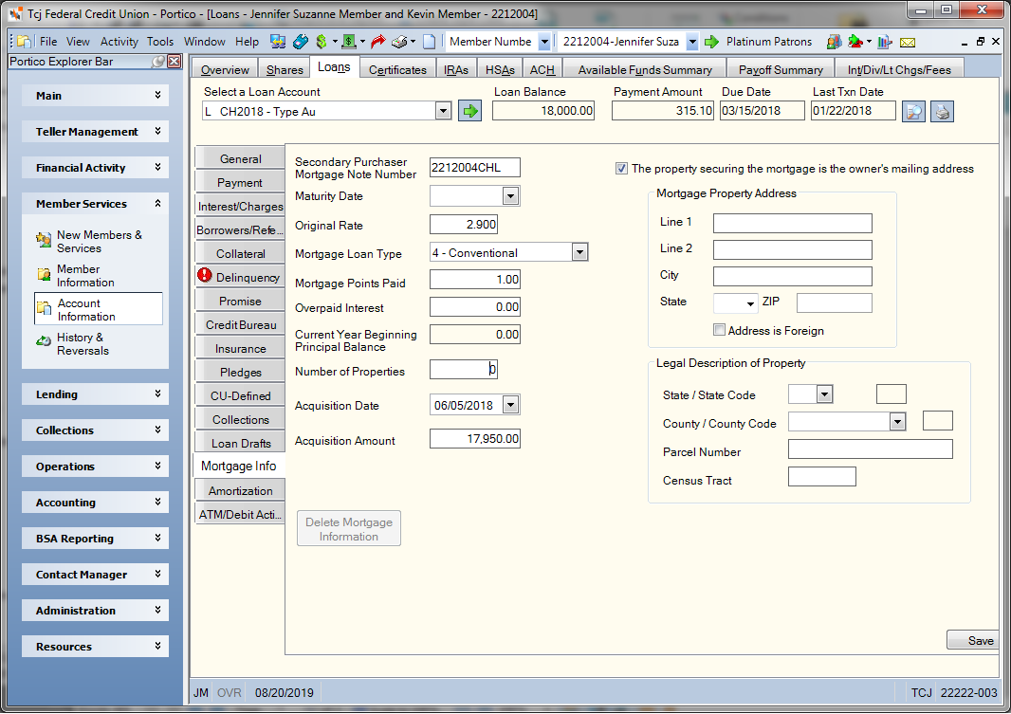
Task: Open the County / County Code dropdown
Action: pyautogui.click(x=897, y=422)
